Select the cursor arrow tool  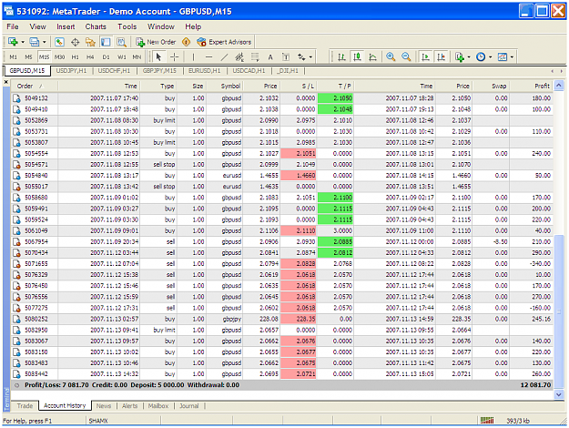coord(158,57)
